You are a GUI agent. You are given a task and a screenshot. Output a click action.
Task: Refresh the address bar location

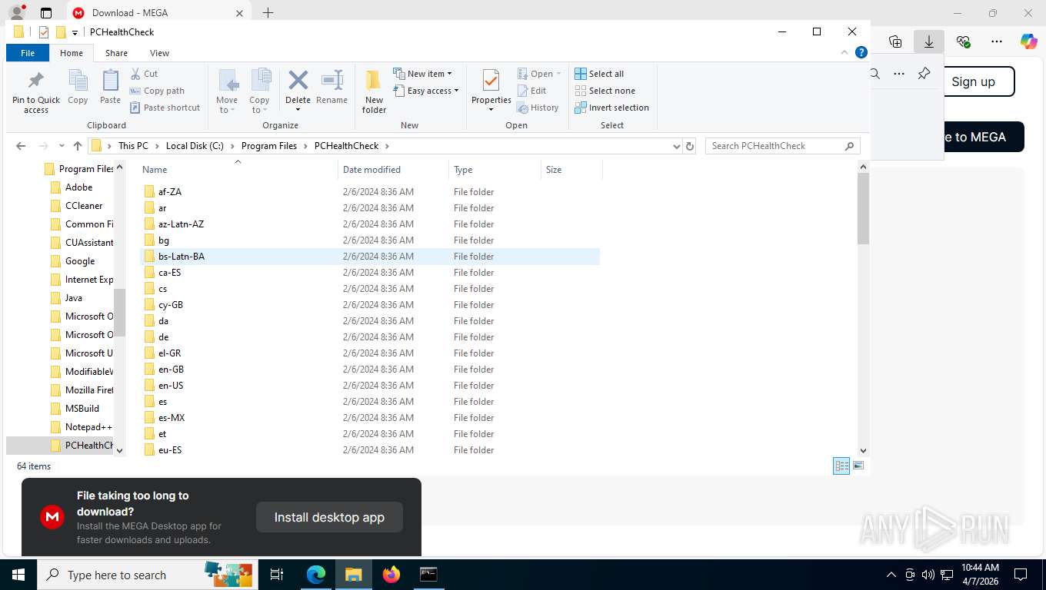pos(690,146)
